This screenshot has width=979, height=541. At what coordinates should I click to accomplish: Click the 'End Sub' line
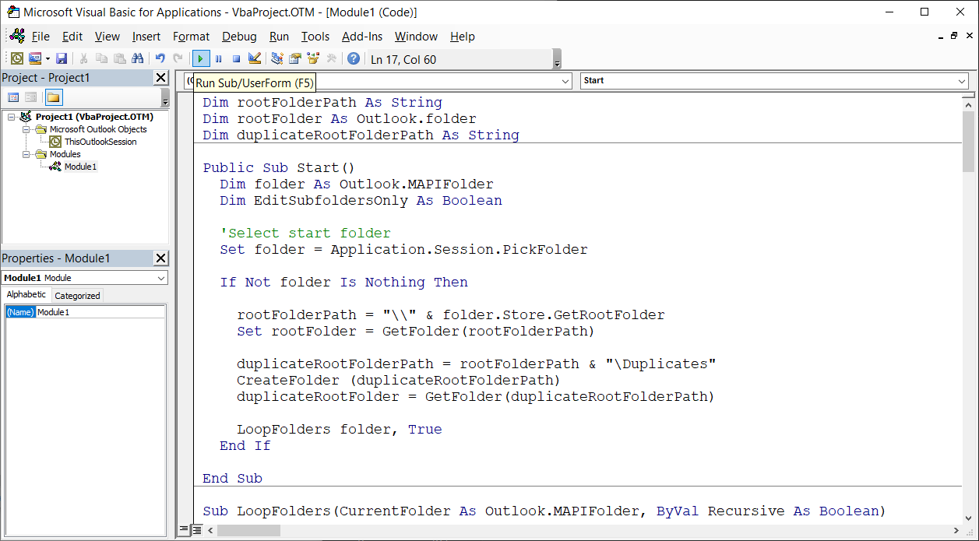232,478
